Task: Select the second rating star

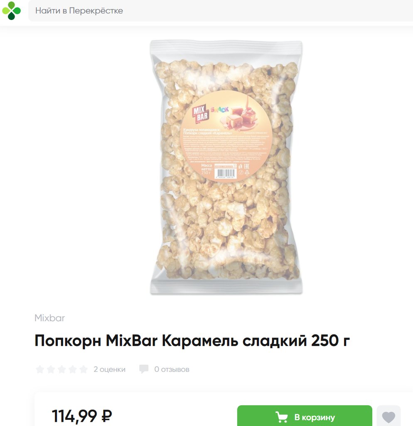Action: (x=51, y=369)
